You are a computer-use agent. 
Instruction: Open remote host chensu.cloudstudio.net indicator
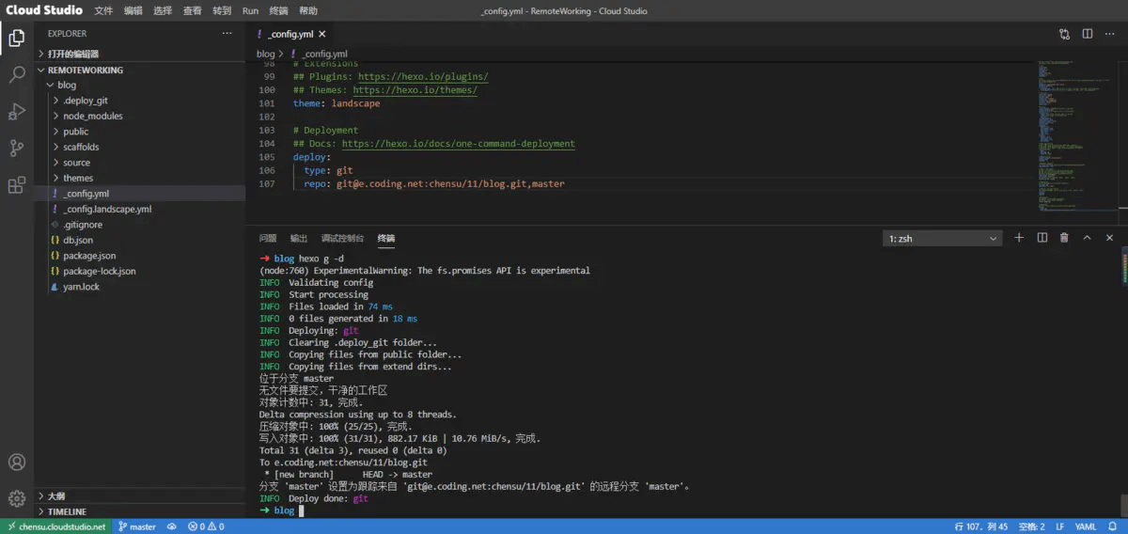click(x=55, y=526)
